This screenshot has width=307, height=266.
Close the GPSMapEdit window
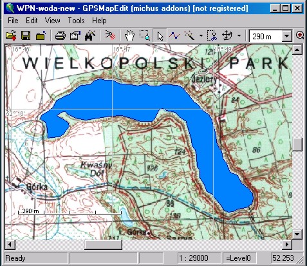(297, 8)
